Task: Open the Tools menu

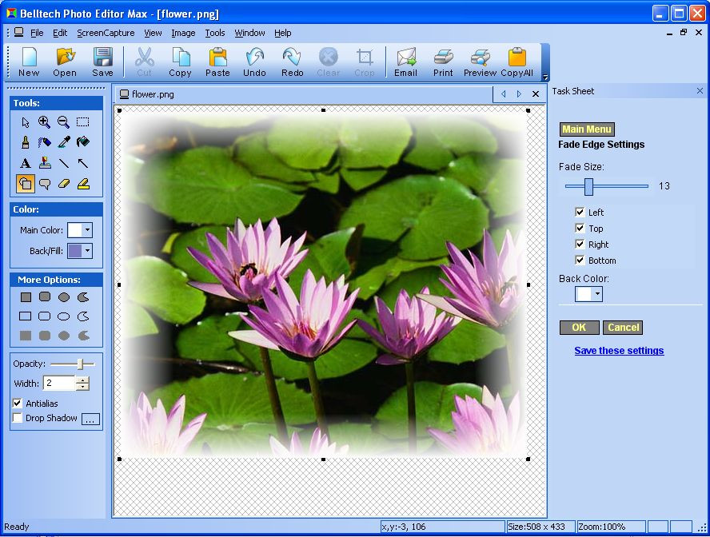Action: click(214, 33)
